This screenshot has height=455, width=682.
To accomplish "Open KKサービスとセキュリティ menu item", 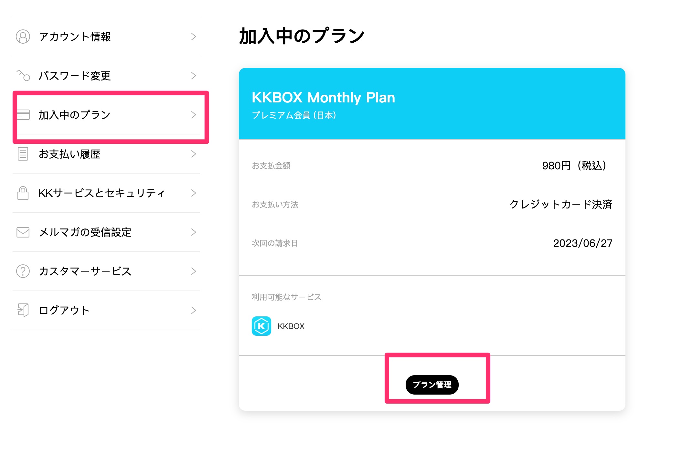I will [101, 193].
